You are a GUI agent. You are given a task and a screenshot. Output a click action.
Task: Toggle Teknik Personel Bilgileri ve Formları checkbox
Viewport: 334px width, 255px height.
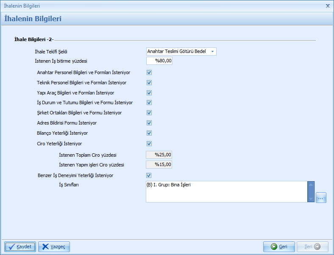click(x=149, y=83)
